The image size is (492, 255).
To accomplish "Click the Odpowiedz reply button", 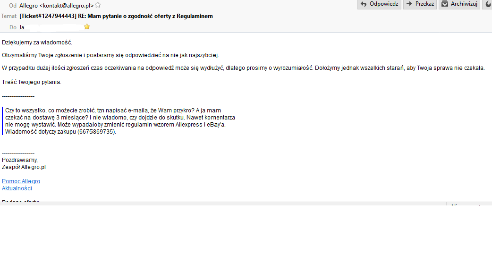I will 379,4.
